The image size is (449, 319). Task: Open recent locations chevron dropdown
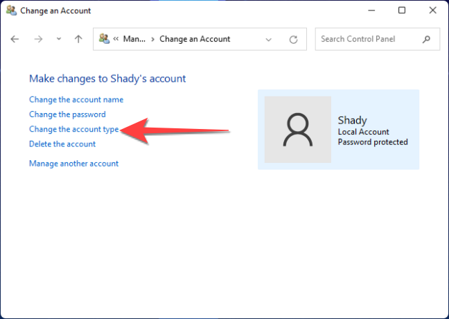click(59, 40)
